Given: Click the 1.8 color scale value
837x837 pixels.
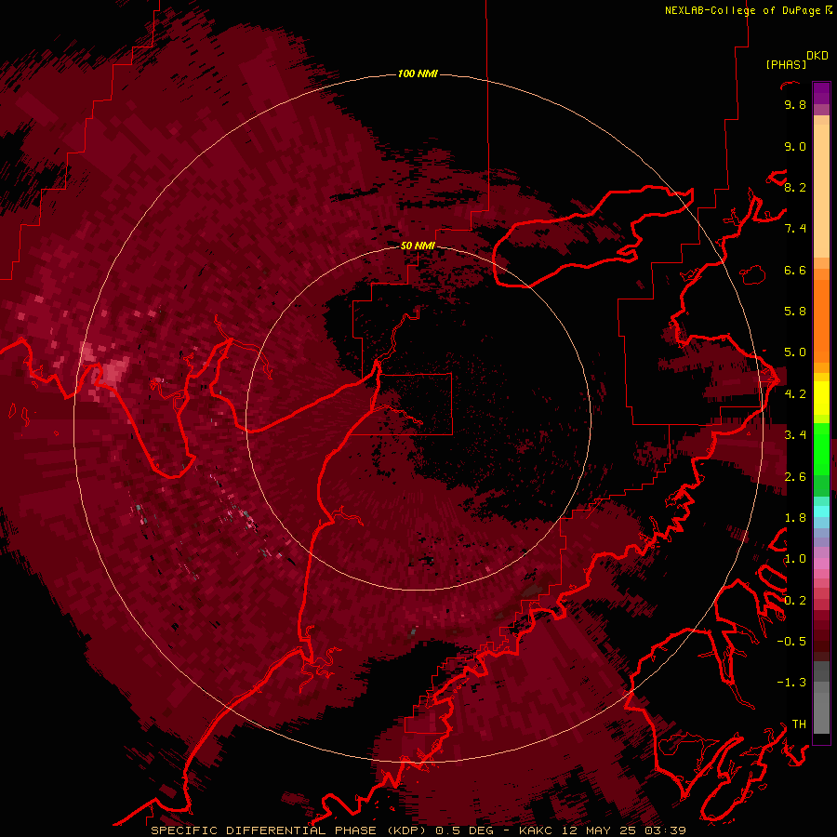Looking at the screenshot, I should click(x=795, y=518).
